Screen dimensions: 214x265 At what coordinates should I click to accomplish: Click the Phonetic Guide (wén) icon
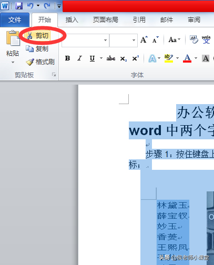pyautogui.click(x=206, y=39)
